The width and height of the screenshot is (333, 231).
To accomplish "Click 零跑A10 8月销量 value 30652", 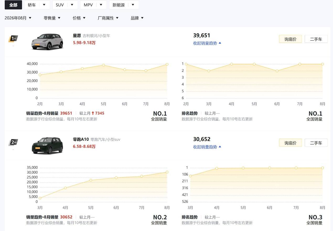I will click(66, 217).
